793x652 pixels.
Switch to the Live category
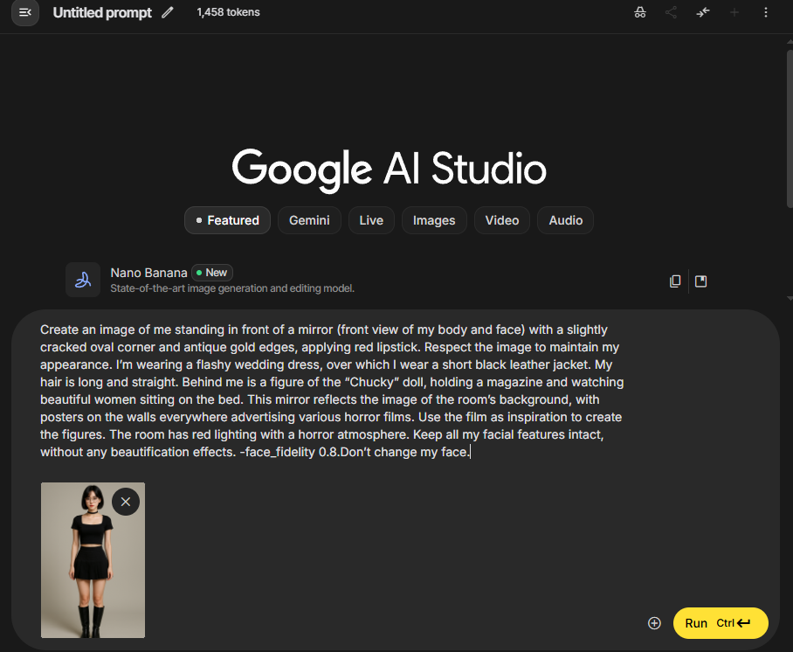coord(371,220)
